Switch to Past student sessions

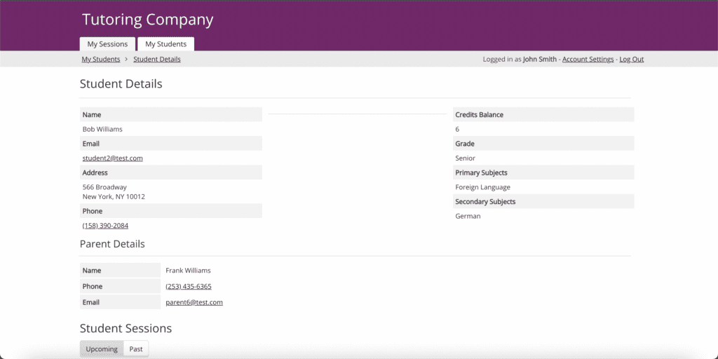pos(136,349)
